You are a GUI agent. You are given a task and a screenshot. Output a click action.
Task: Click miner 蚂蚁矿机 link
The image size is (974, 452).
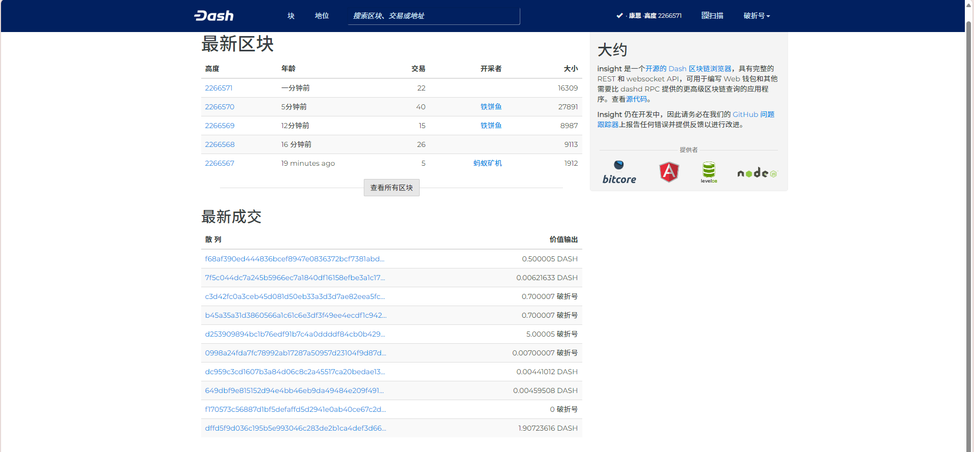click(487, 163)
